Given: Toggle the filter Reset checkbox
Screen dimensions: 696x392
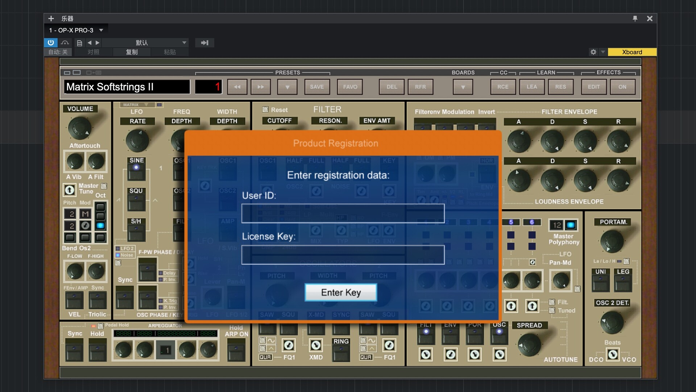Looking at the screenshot, I should click(265, 109).
